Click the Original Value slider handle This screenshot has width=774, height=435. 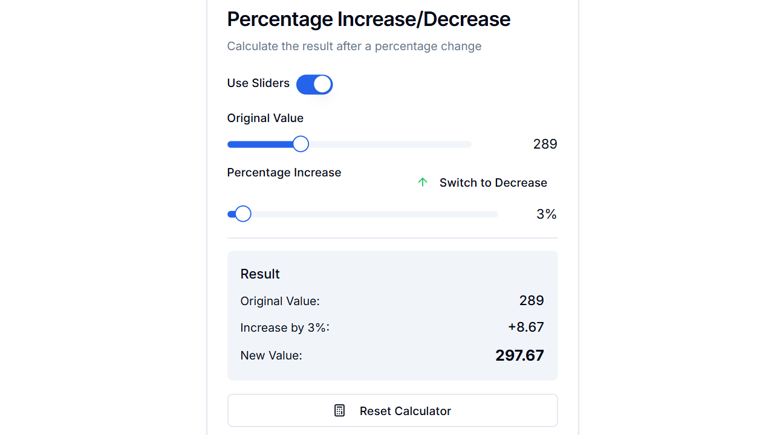coord(301,144)
